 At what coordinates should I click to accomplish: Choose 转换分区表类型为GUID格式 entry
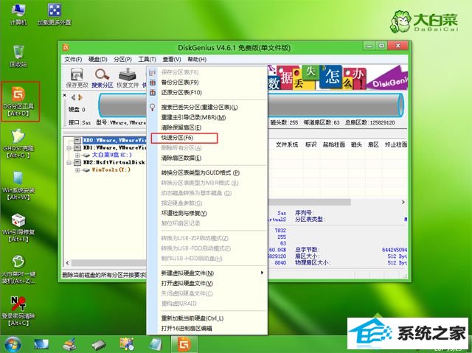pos(206,172)
